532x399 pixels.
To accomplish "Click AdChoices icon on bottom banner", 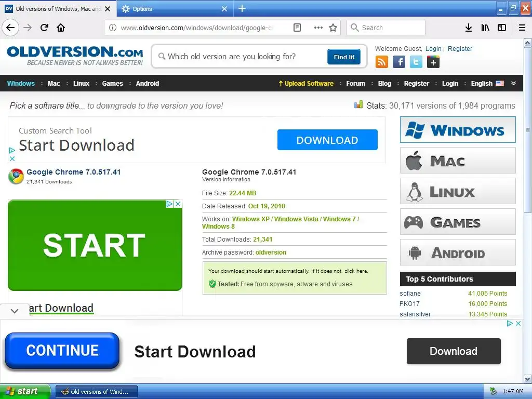I will (510, 323).
